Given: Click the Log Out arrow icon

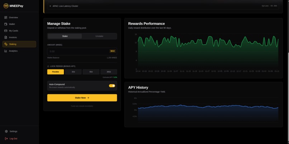Looking at the screenshot, I should (6, 139).
